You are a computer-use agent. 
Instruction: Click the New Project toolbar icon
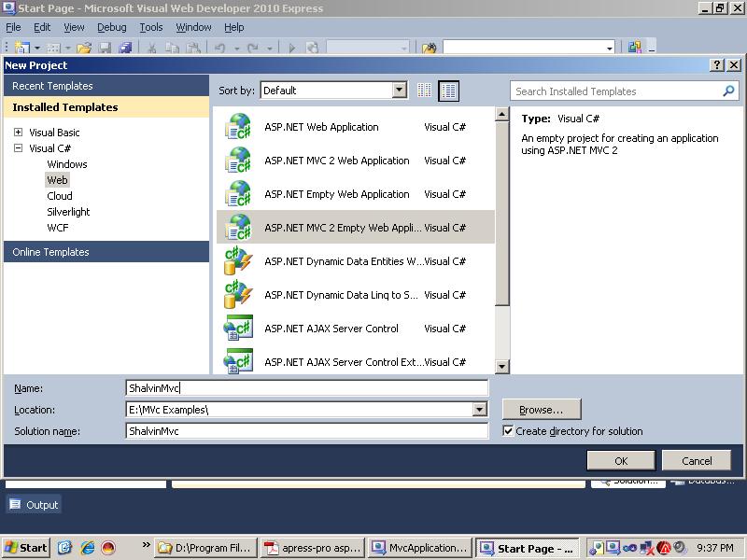[21, 48]
